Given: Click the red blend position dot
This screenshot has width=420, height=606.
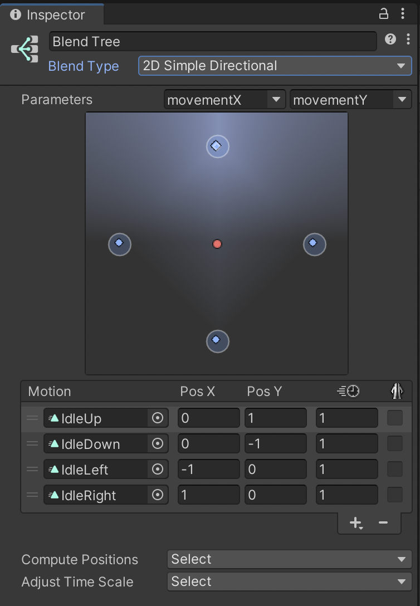Looking at the screenshot, I should pyautogui.click(x=217, y=244).
